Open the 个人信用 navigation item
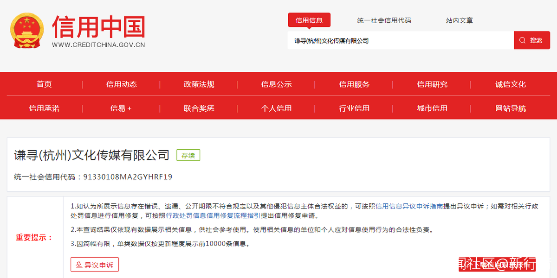This screenshot has width=557, height=278. point(277,108)
